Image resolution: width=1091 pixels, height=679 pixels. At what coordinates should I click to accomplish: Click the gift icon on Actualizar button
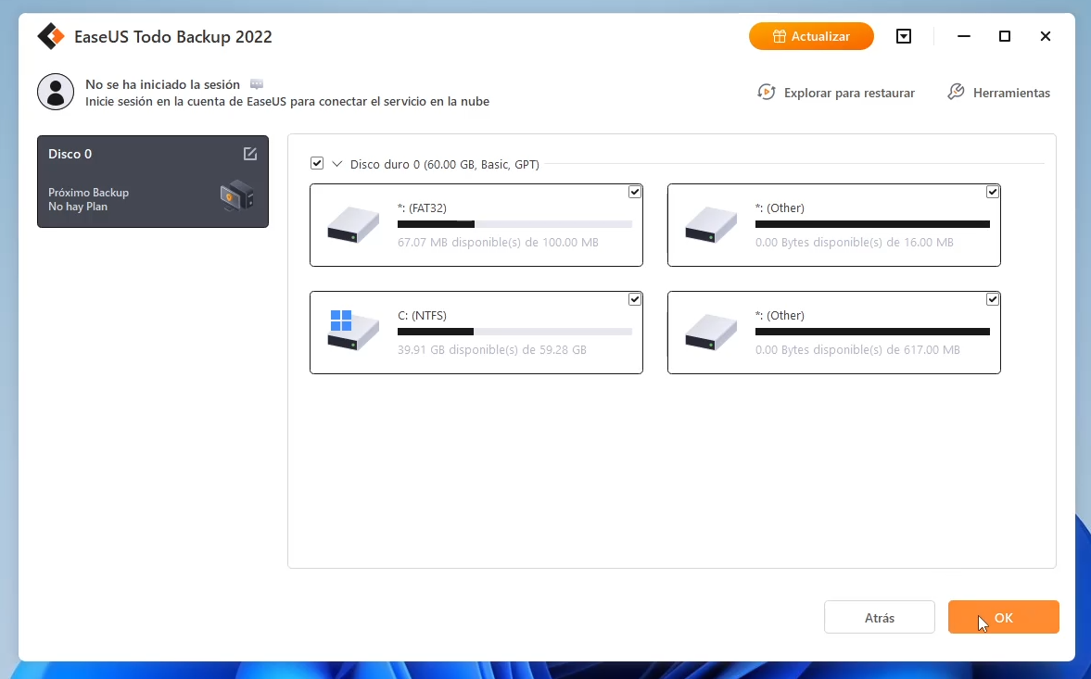pos(780,36)
